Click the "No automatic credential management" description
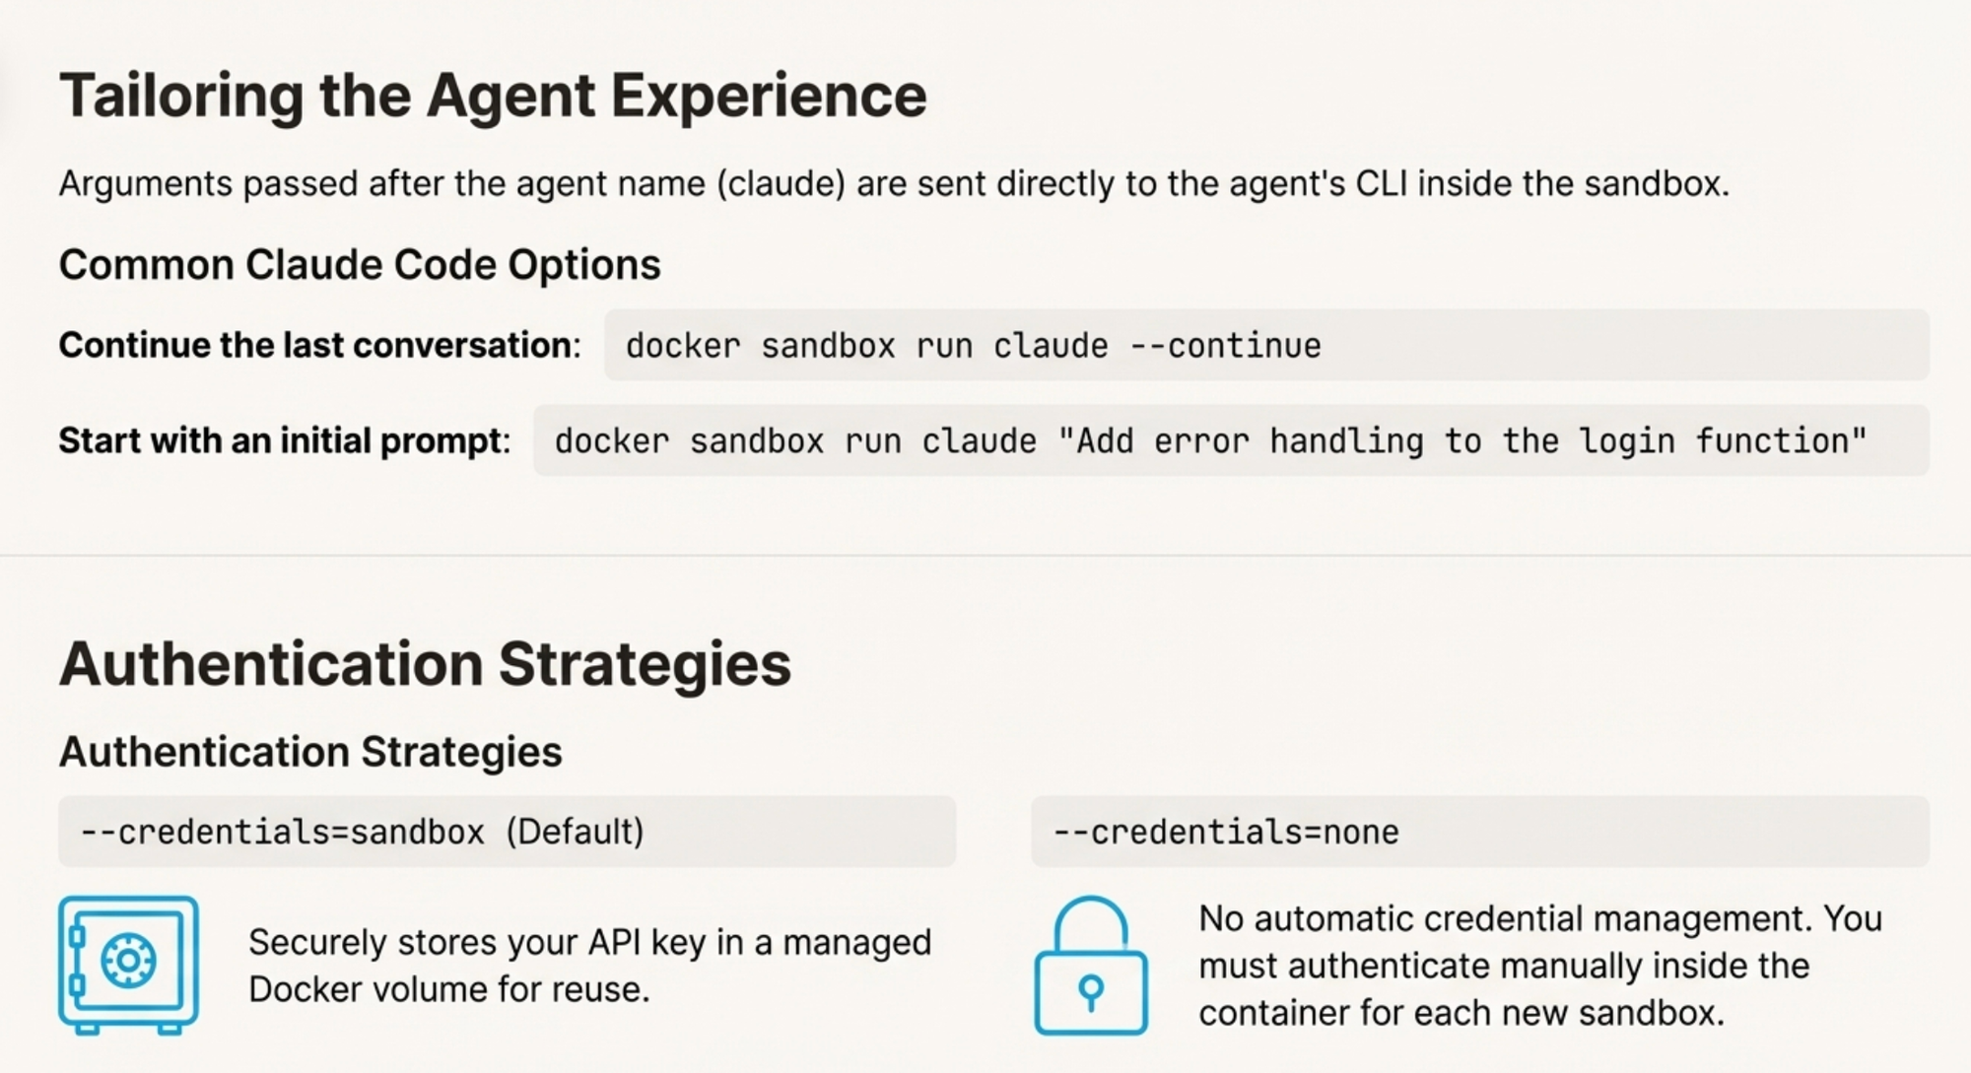 coord(1540,966)
